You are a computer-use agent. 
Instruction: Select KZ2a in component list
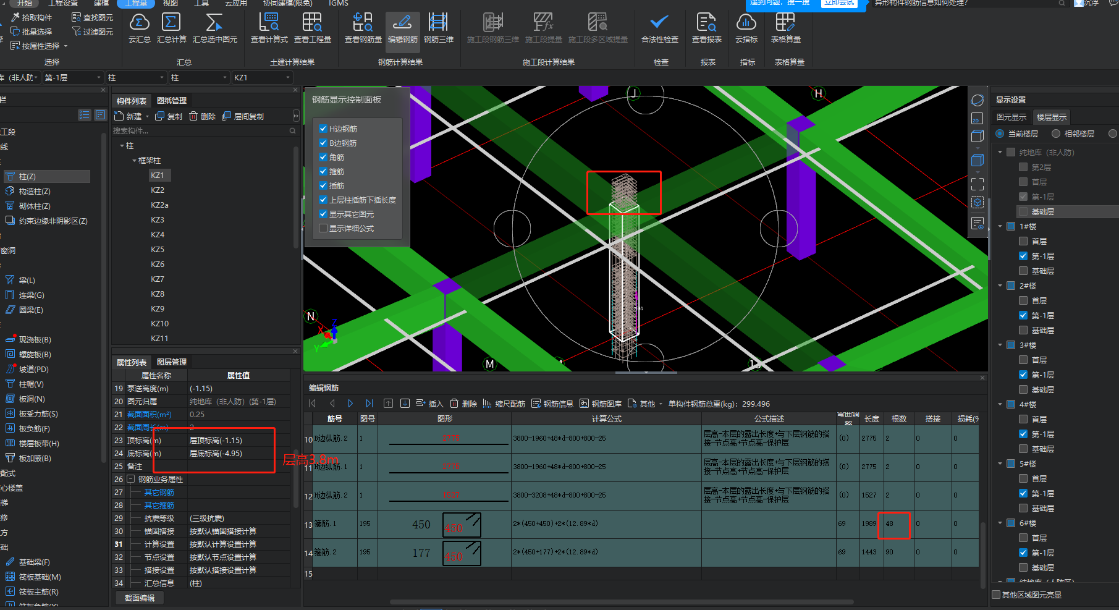click(159, 205)
